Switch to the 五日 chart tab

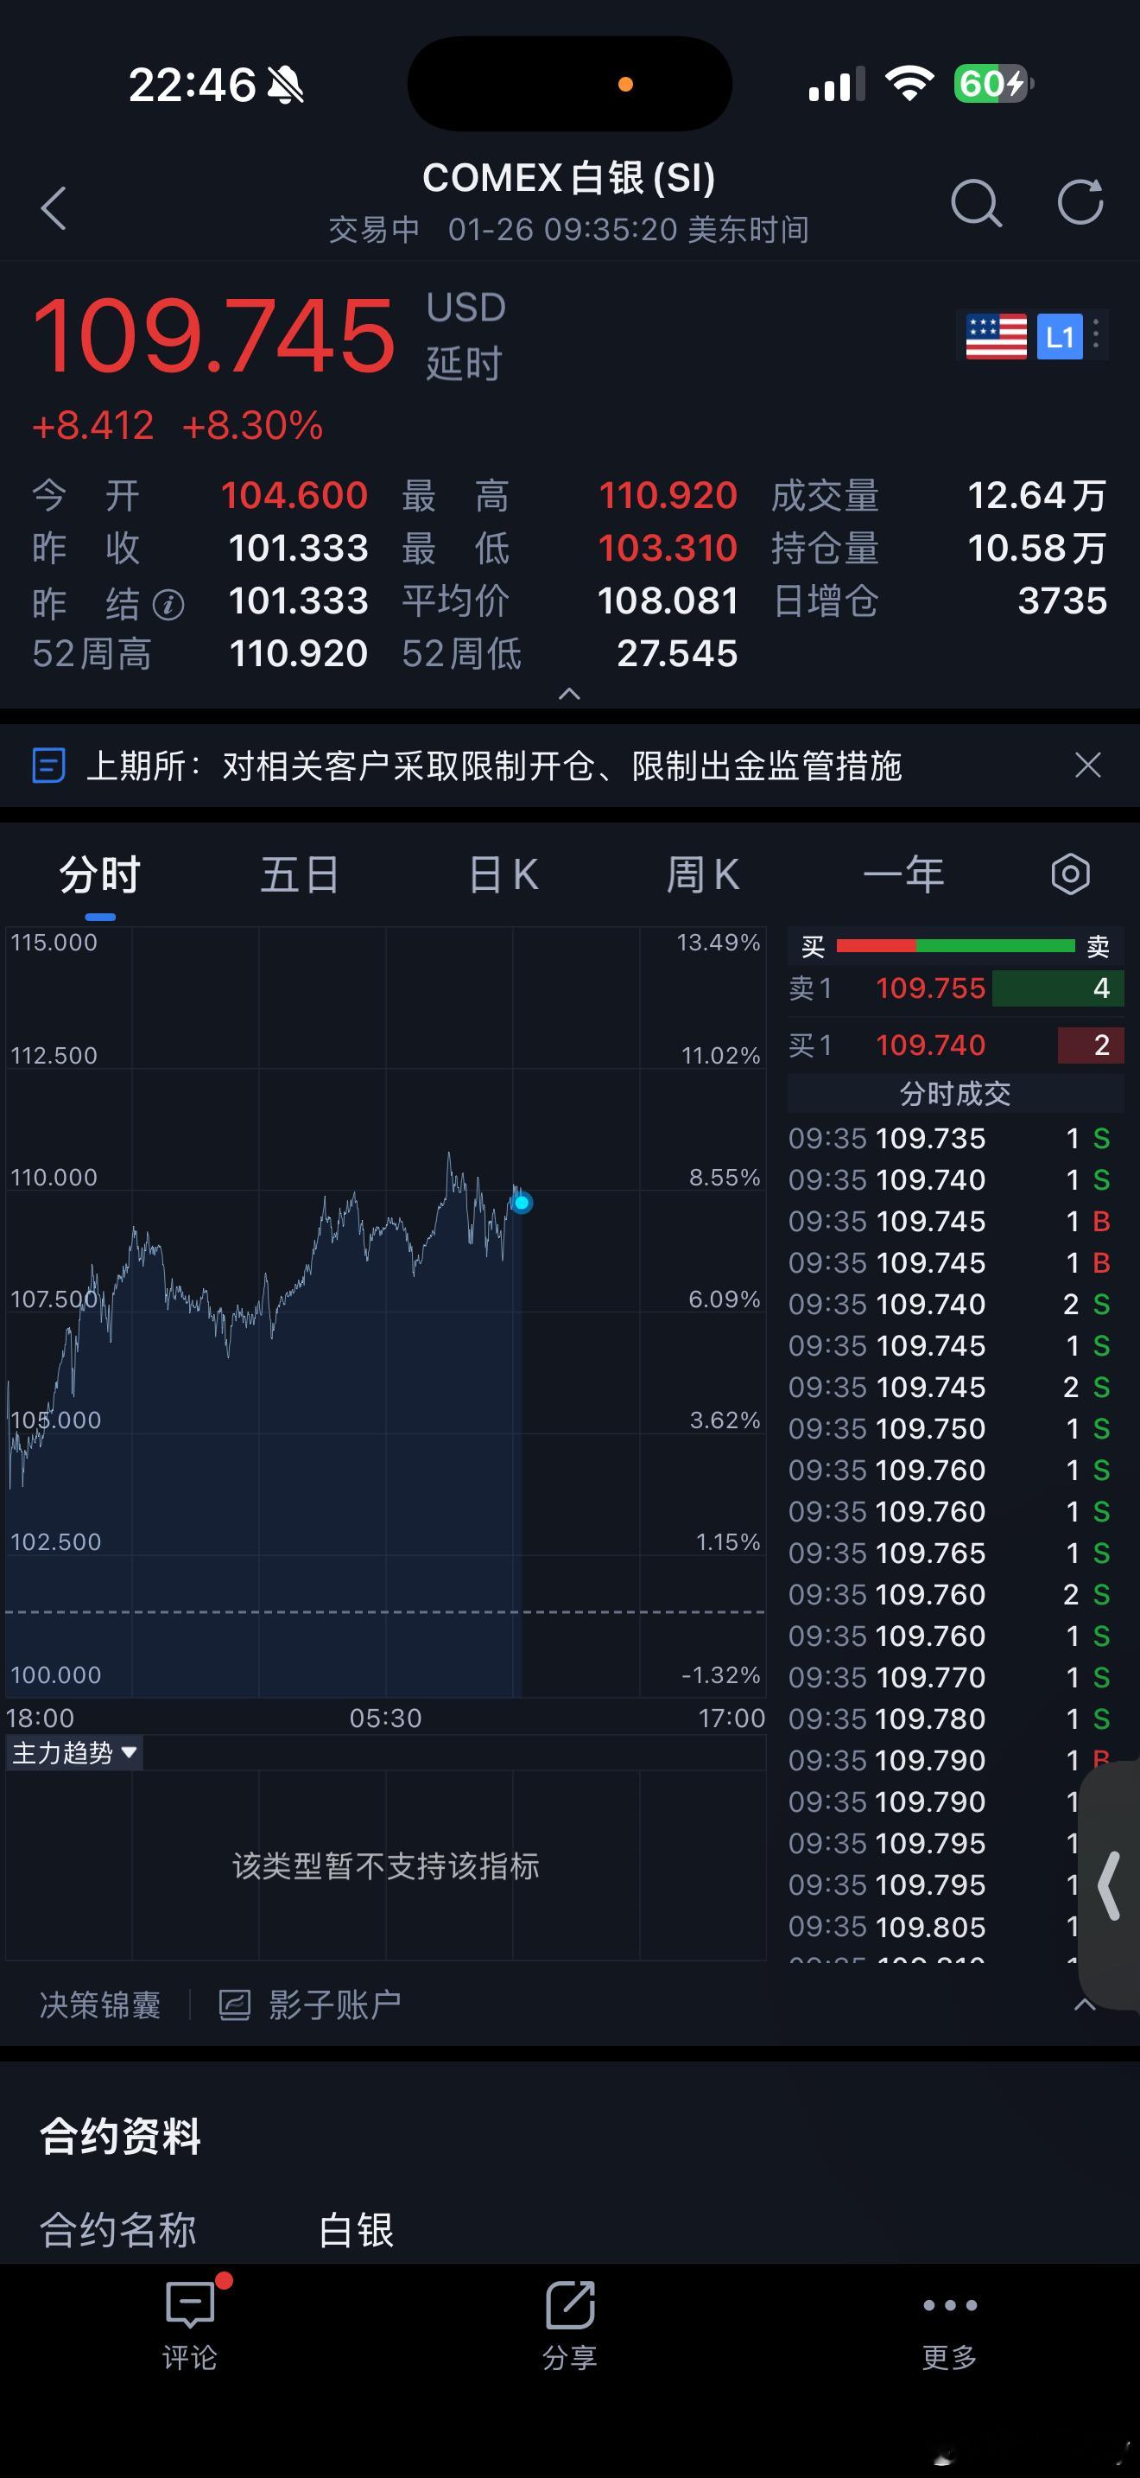[300, 875]
